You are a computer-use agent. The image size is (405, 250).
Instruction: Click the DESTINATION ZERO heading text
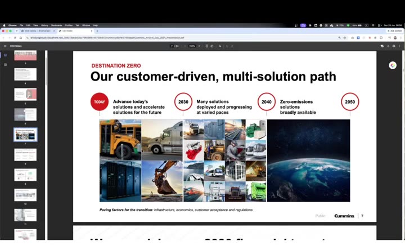[x=116, y=66]
